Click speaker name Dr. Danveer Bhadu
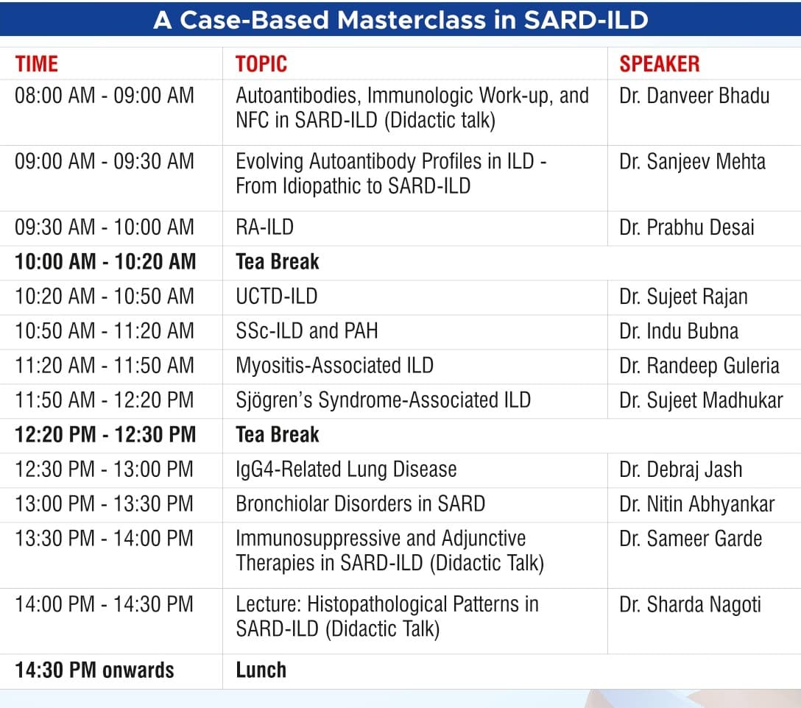Viewport: 801px width, 708px height. coord(694,96)
